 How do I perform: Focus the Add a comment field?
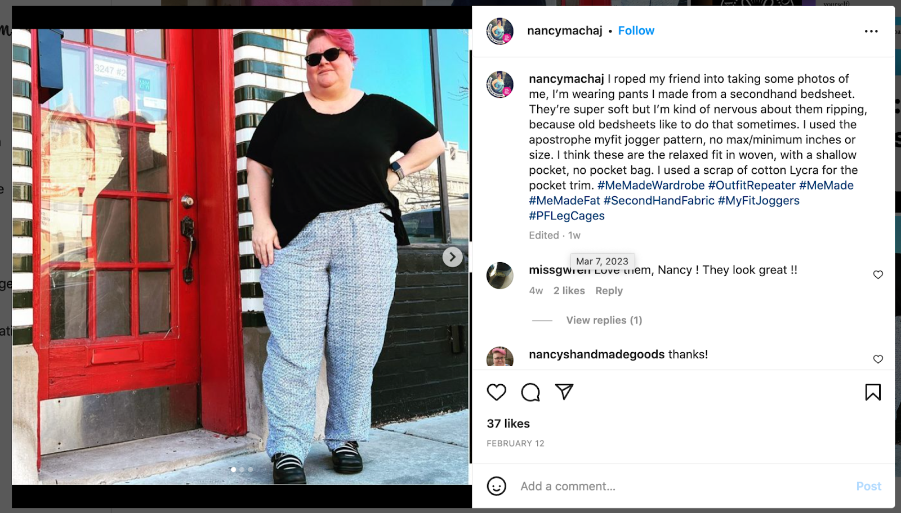point(681,486)
